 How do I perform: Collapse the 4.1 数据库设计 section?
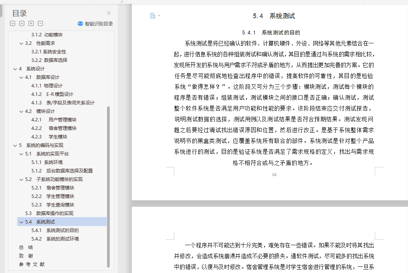click(21, 77)
